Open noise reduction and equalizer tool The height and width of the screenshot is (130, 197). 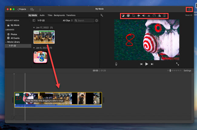149,15
